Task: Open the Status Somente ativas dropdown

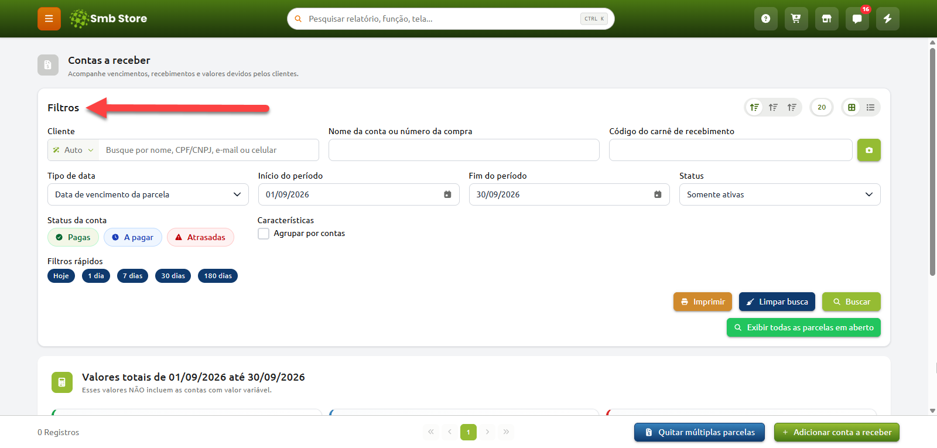Action: click(x=780, y=194)
